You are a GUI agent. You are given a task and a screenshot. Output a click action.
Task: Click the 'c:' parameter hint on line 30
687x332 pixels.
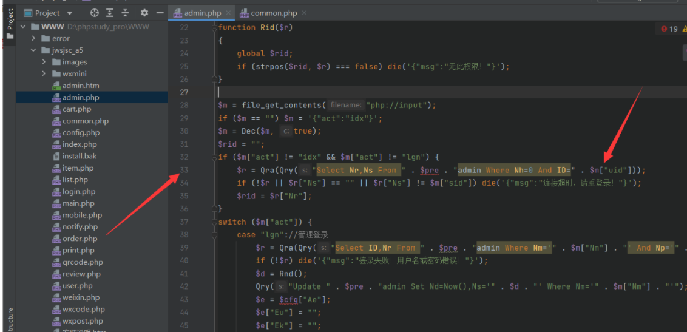[x=286, y=131]
